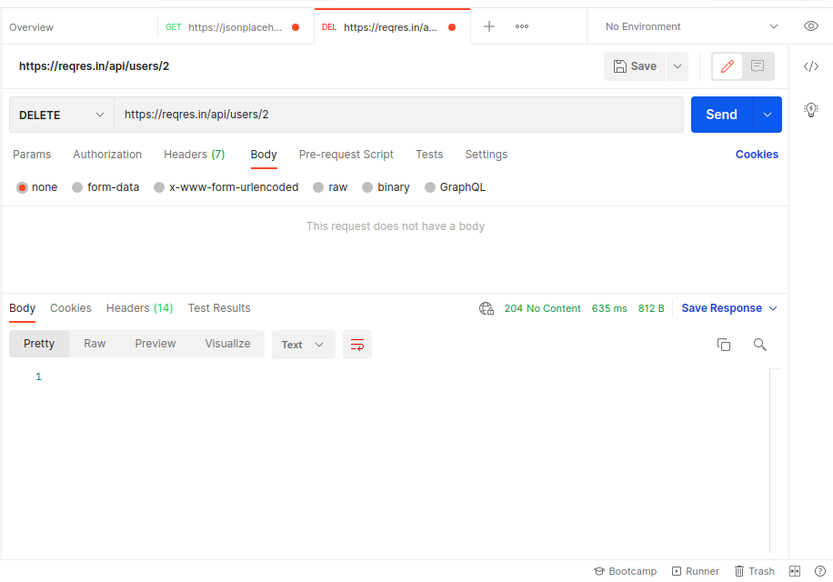Open the related info lightbulb icon

810,109
